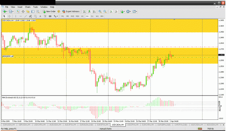Select the H4 timeframe button
This screenshot has height=131, width=226.
click(x=87, y=16)
